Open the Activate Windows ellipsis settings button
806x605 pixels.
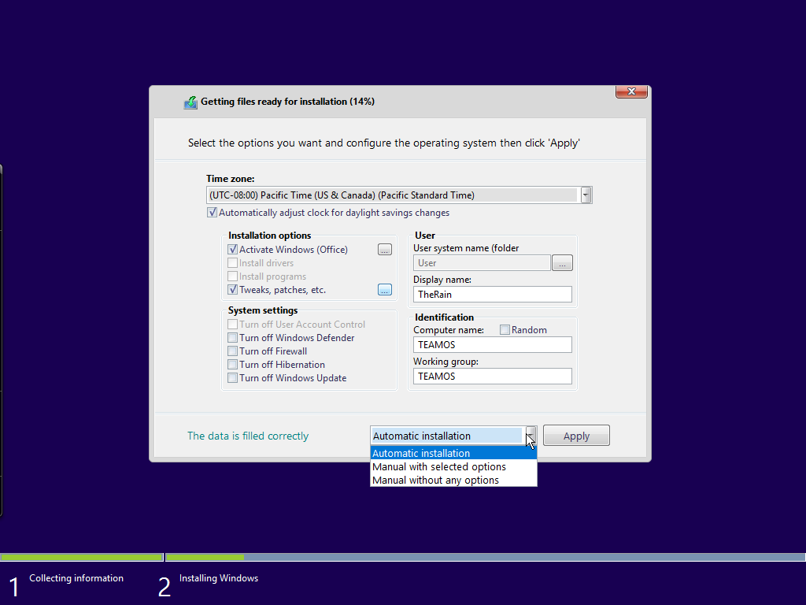pos(384,250)
